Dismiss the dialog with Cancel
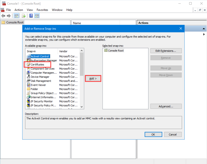This screenshot has width=207, height=164. (173, 135)
